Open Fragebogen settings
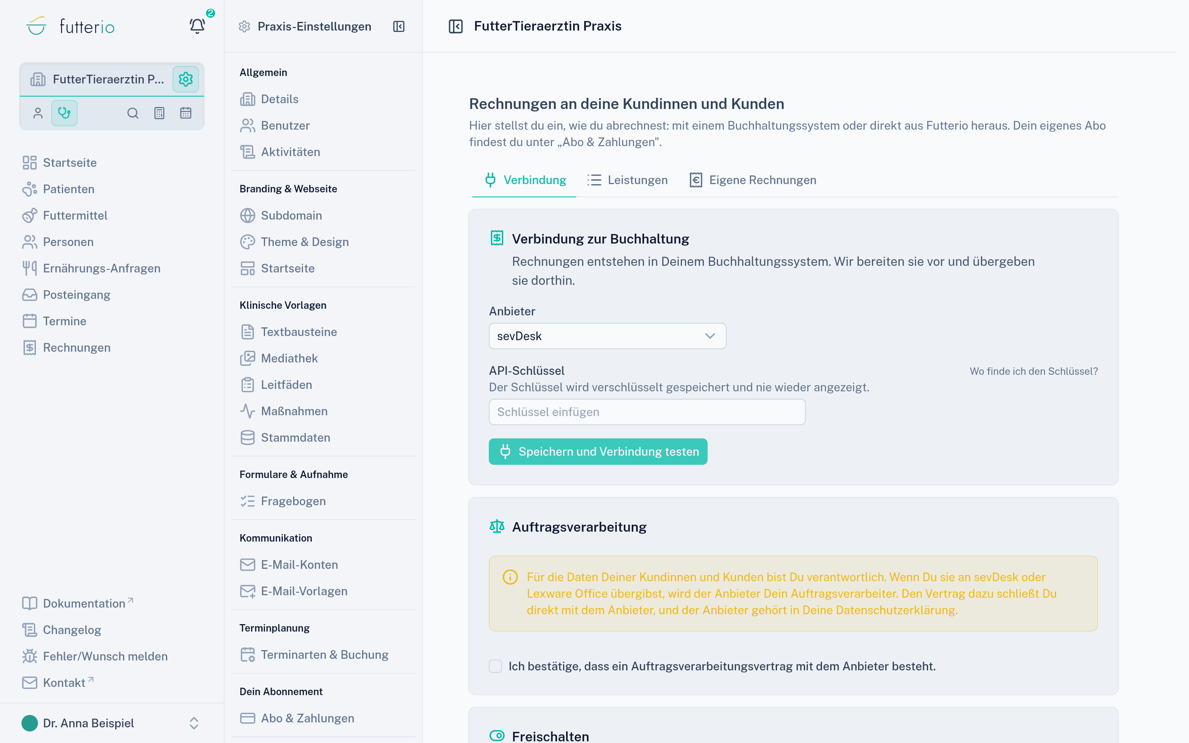The height and width of the screenshot is (743, 1189). [x=283, y=501]
